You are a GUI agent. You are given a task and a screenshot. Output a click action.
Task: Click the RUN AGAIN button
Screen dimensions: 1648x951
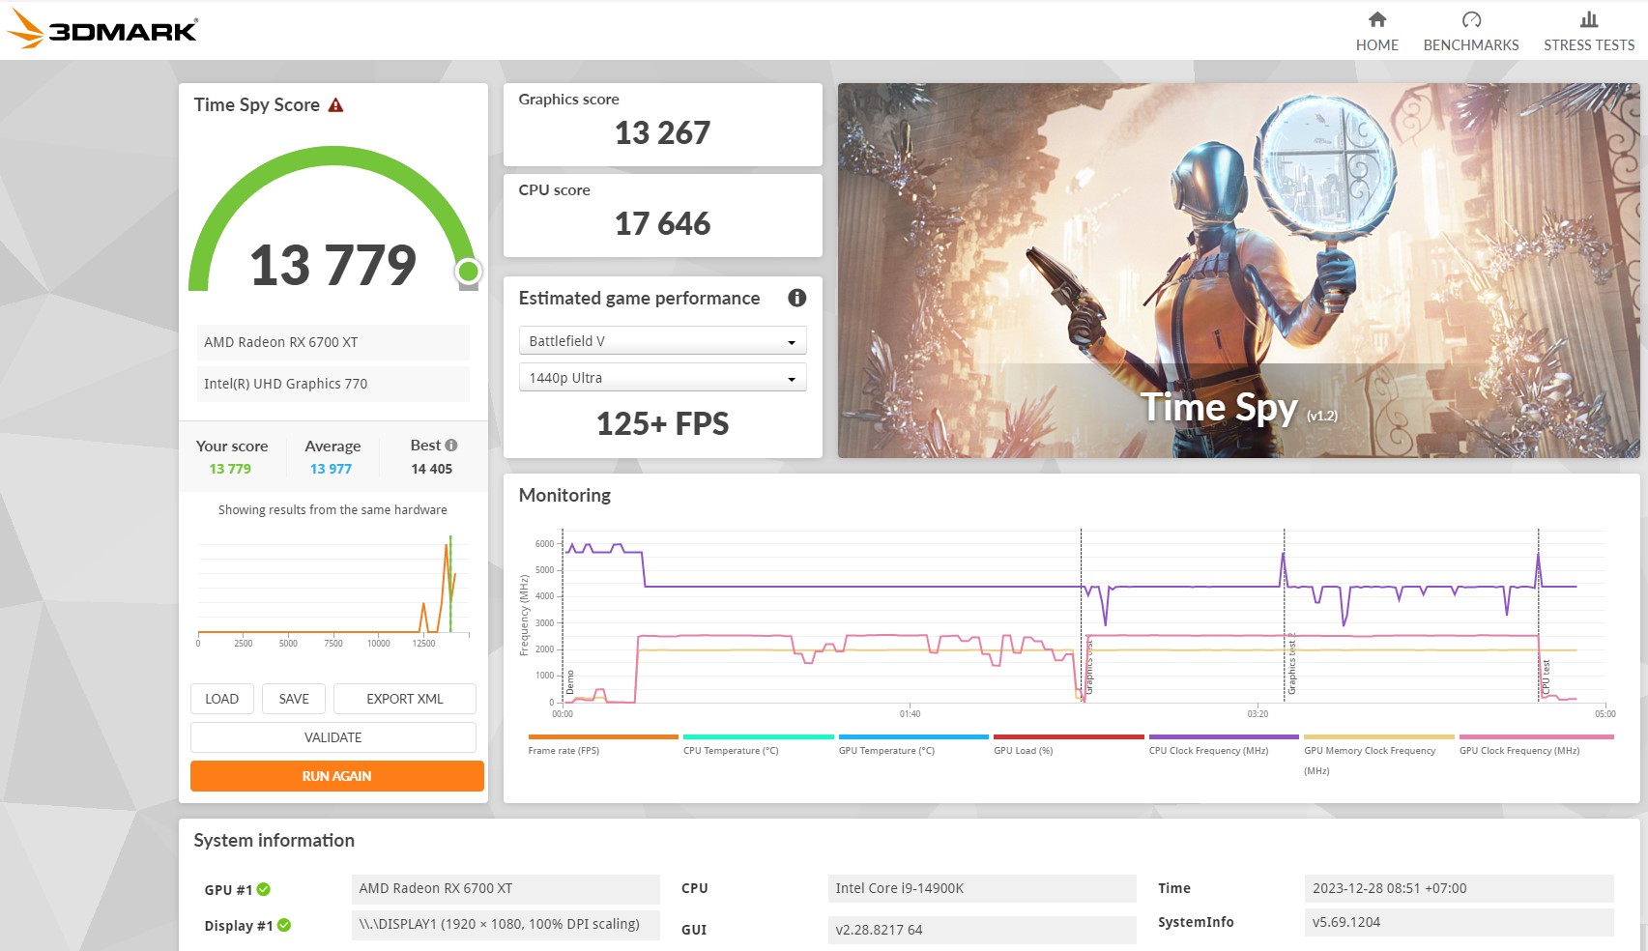(336, 776)
